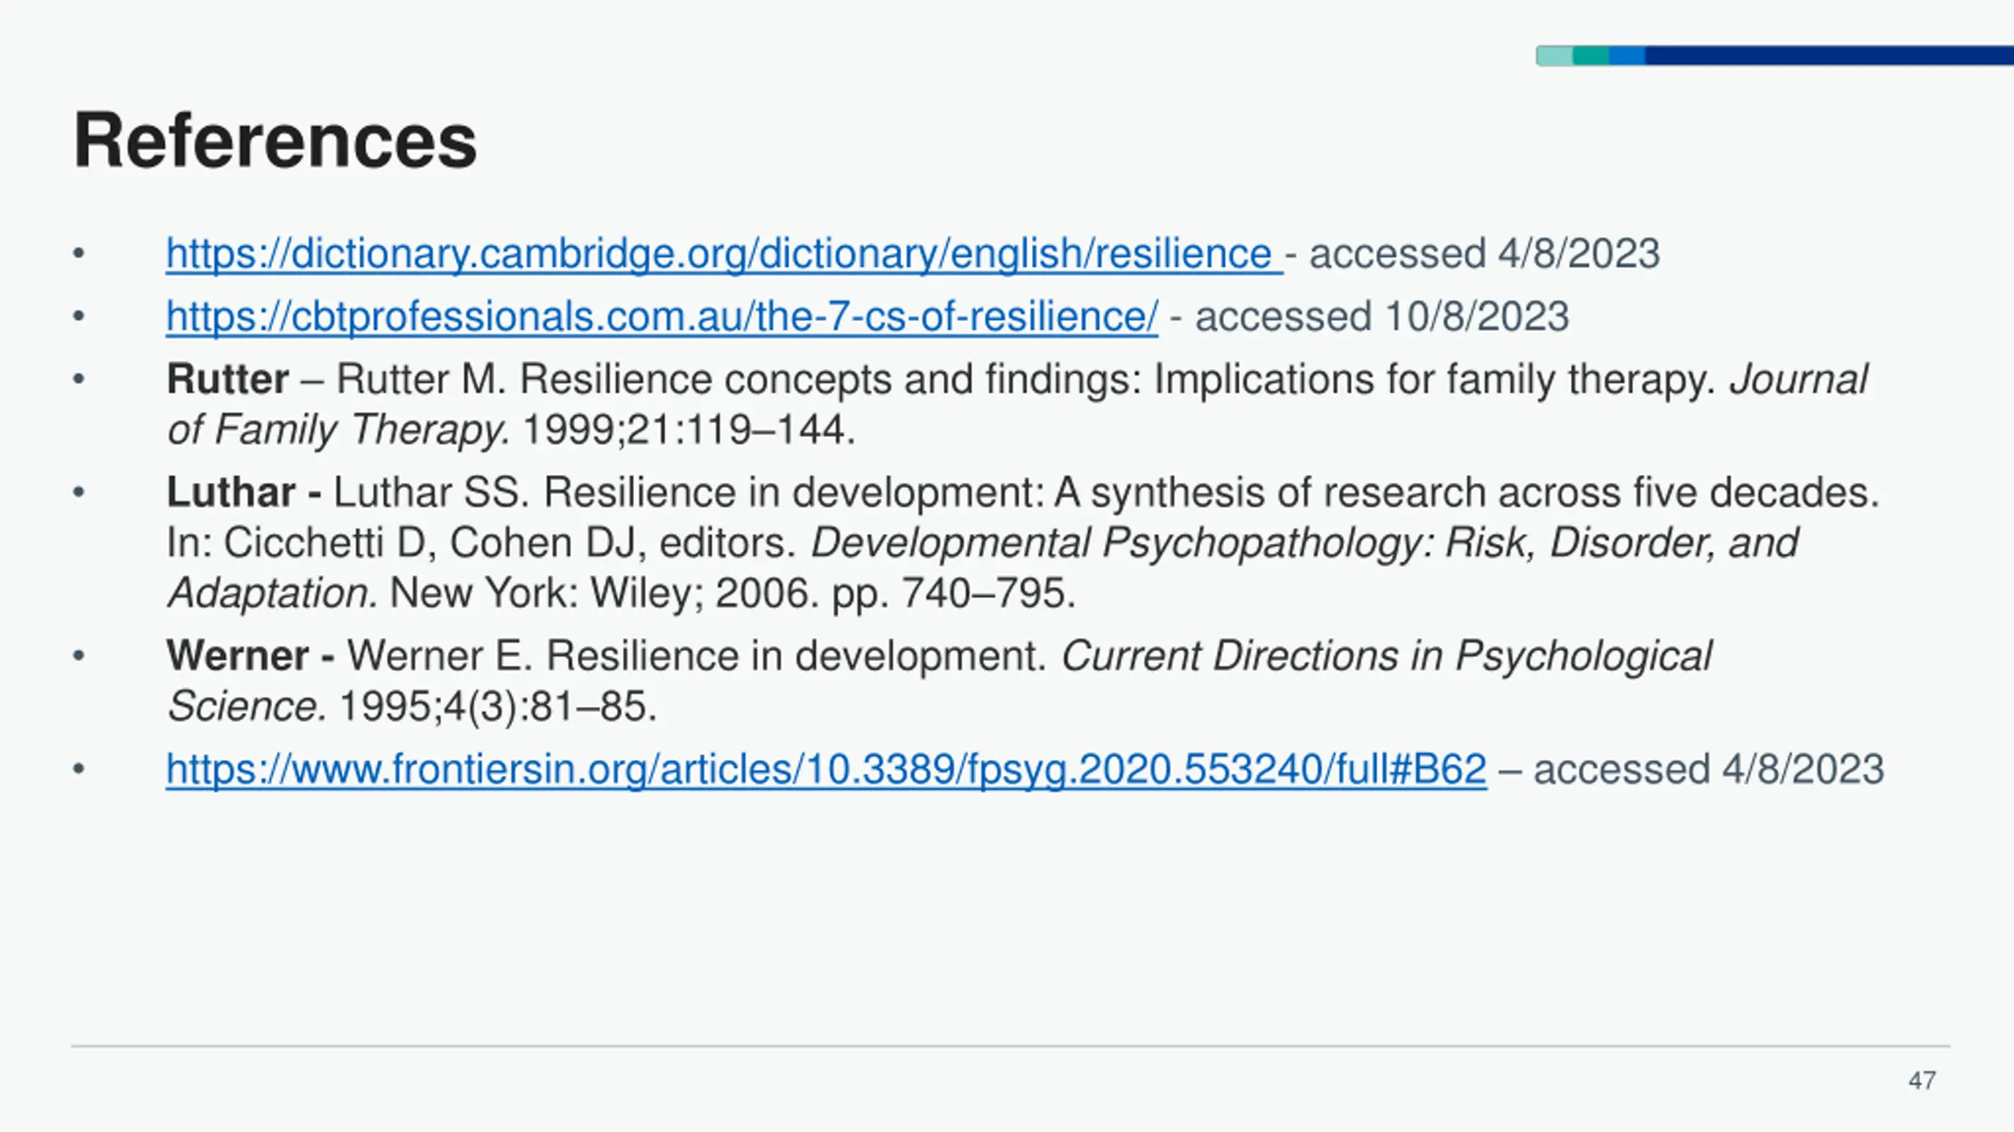Click the slide number 47
The width and height of the screenshot is (2014, 1132).
(x=1921, y=1081)
